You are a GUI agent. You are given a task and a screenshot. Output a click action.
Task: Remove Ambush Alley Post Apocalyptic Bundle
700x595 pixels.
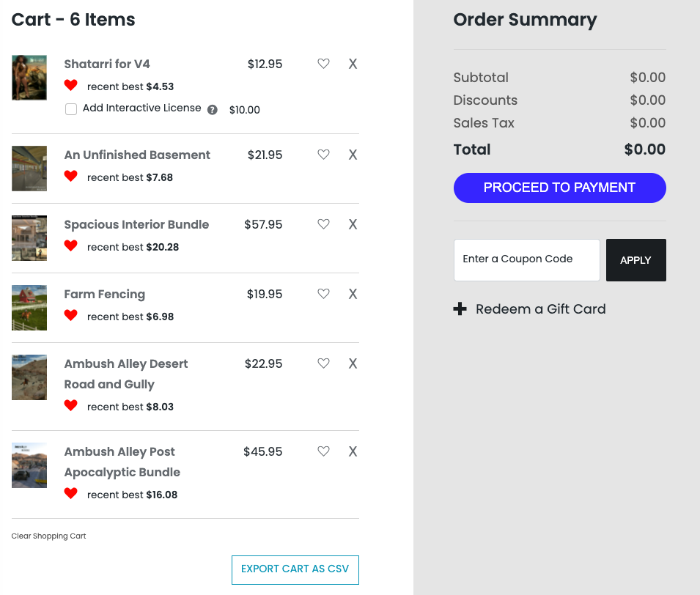tap(353, 451)
